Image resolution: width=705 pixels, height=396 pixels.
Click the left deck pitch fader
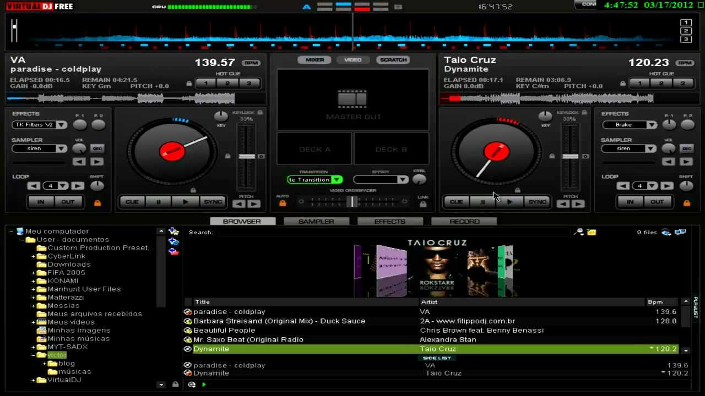point(246,157)
